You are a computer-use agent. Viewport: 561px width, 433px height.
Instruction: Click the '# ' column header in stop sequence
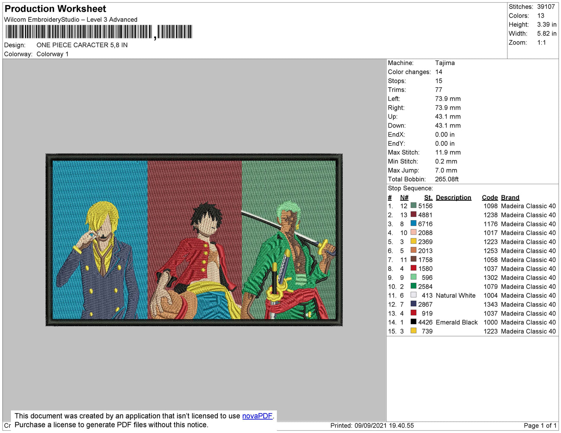390,197
